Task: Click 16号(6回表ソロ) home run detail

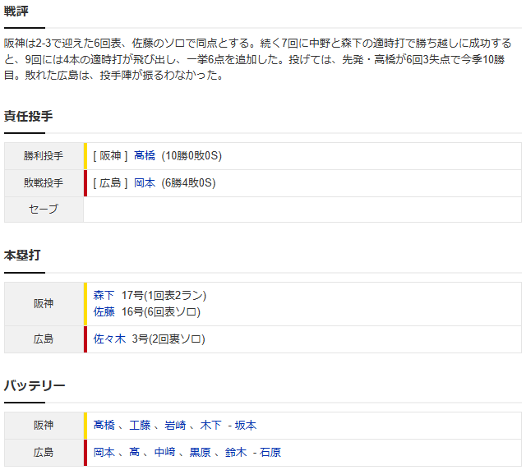Action: 161,311
